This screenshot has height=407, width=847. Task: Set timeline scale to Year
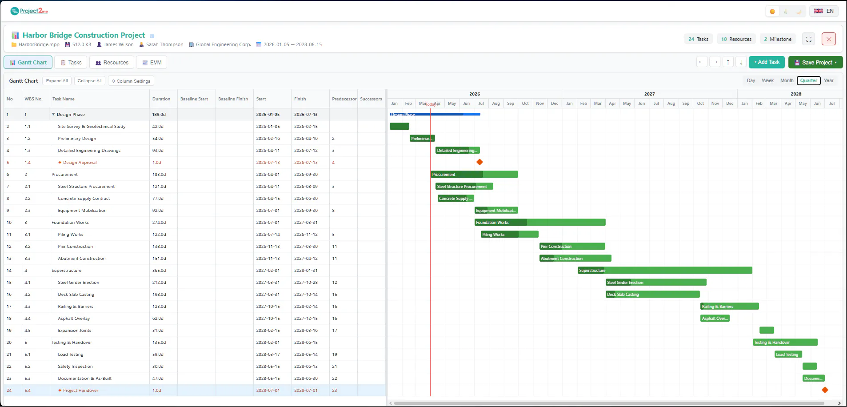click(828, 80)
